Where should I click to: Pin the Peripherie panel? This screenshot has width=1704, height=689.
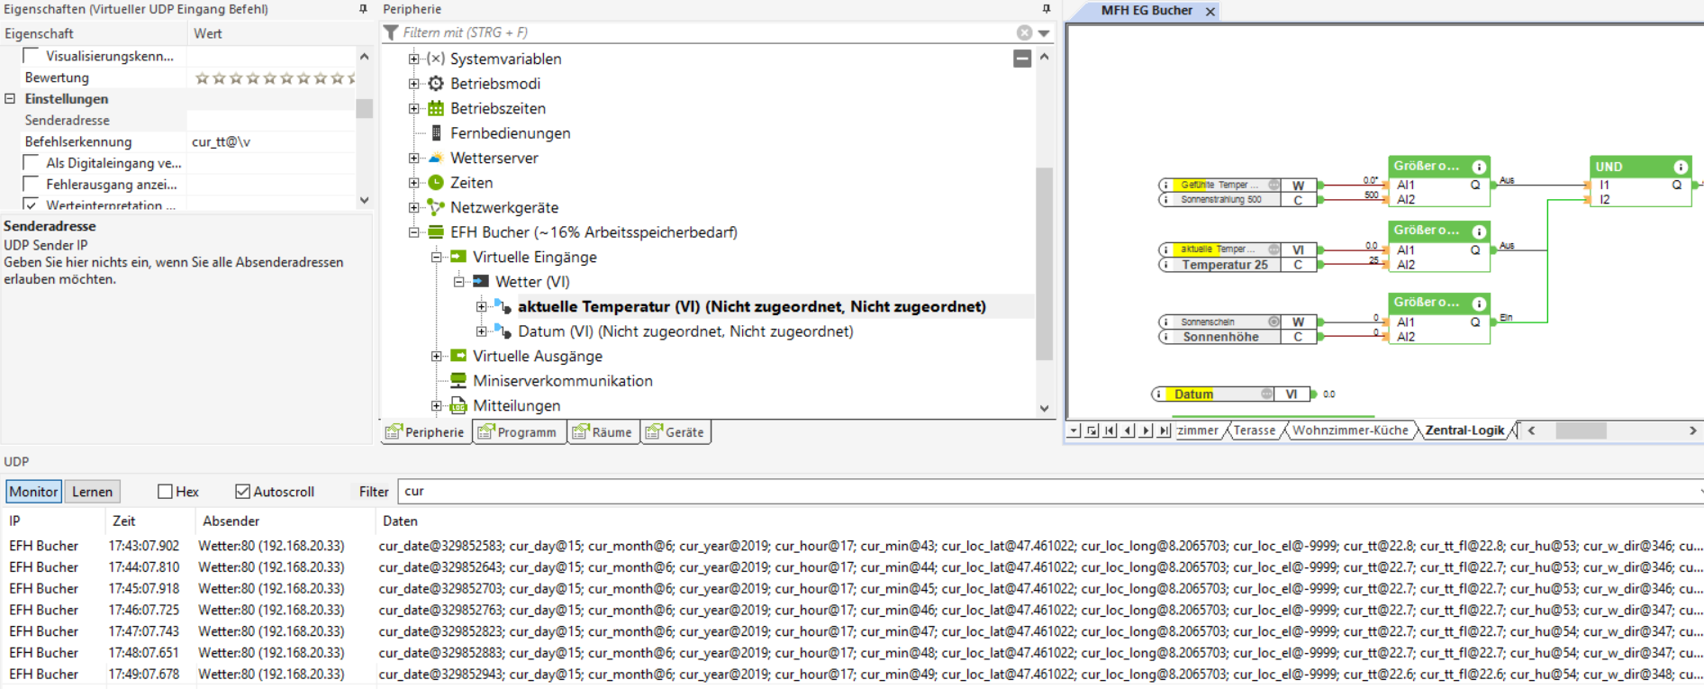click(1046, 9)
